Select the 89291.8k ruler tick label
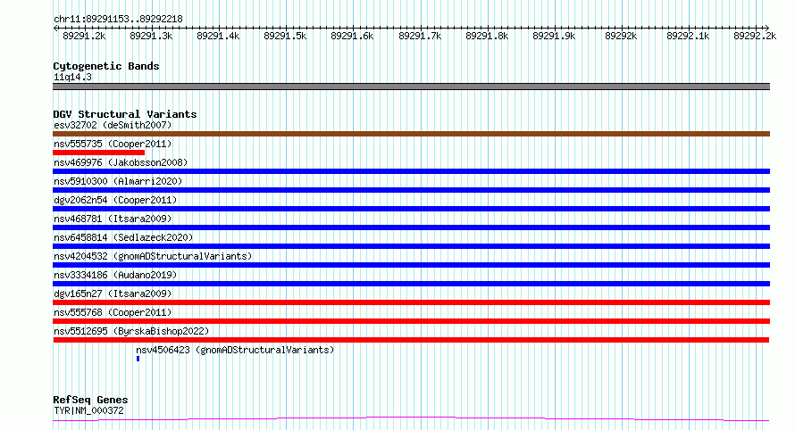 (487, 37)
